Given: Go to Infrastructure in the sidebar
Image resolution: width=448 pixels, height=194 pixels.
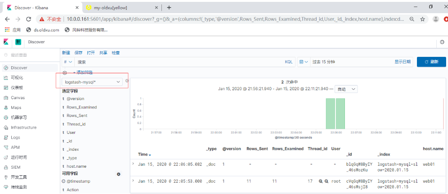Looking at the screenshot, I should coord(23,127).
